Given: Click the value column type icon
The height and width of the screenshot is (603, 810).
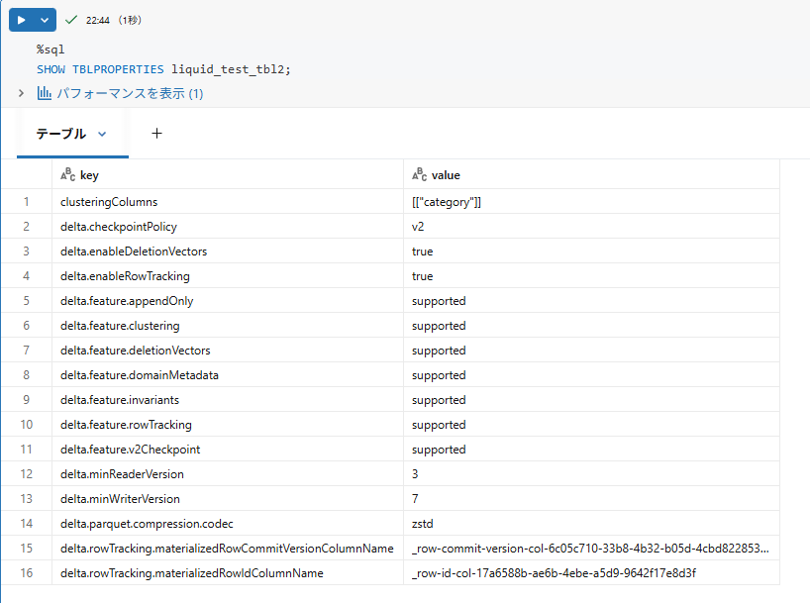Looking at the screenshot, I should (419, 174).
